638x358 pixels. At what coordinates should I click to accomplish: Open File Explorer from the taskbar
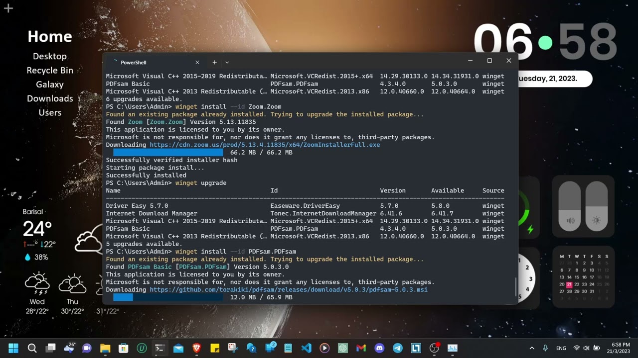click(x=105, y=348)
